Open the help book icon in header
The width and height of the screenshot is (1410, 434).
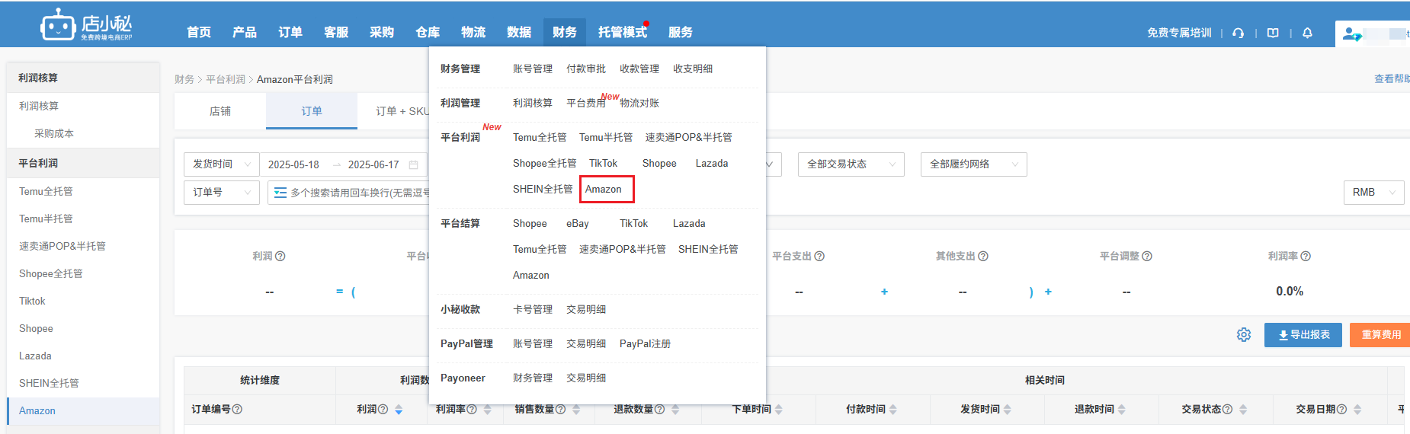coord(1273,33)
